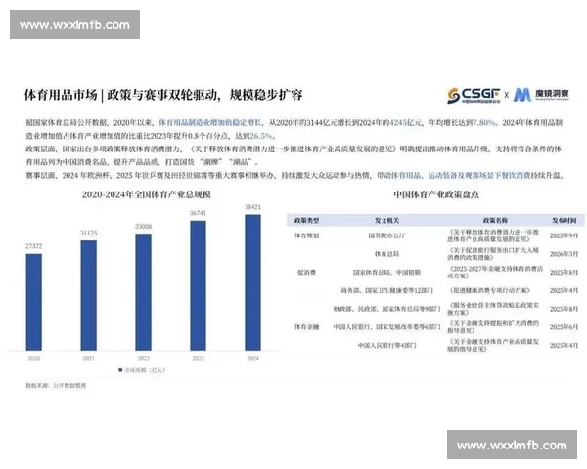Click the 促消费 policy type cell

point(306,273)
